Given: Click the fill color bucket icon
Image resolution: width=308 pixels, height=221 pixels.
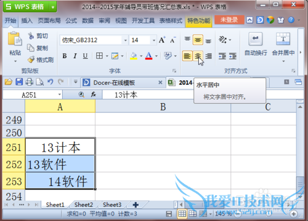Looking at the screenshot, I should (134, 56).
